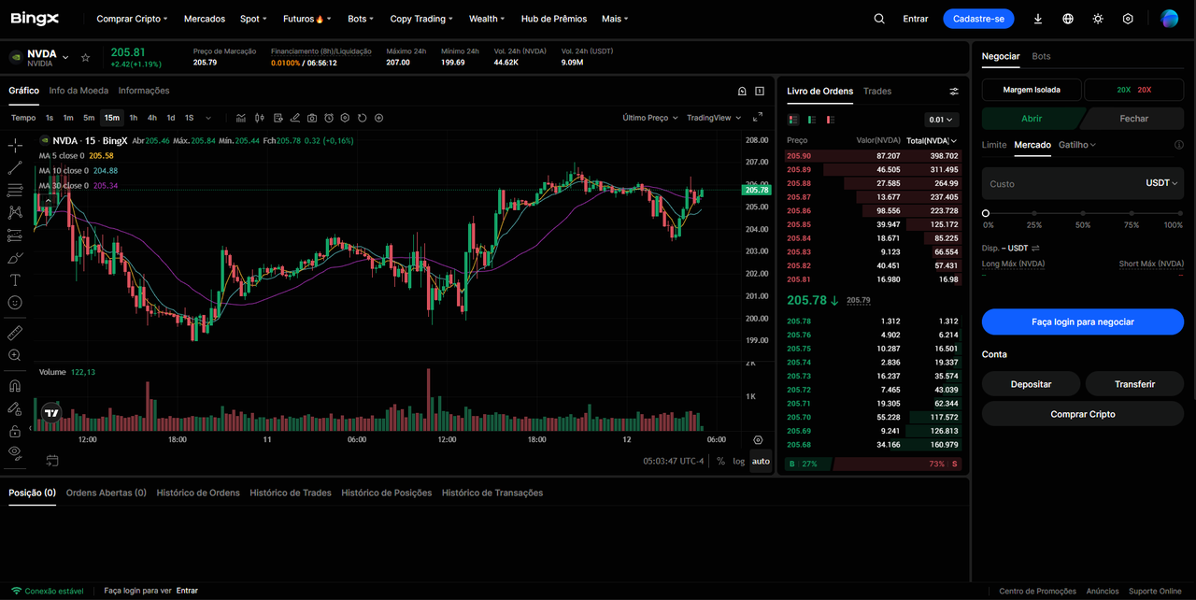1196x600 pixels.
Task: Toggle light/dark theme sun icon
Action: (1098, 19)
